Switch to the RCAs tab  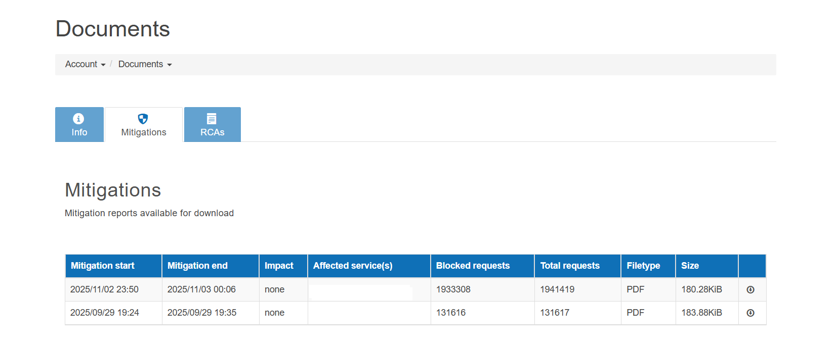(x=213, y=124)
